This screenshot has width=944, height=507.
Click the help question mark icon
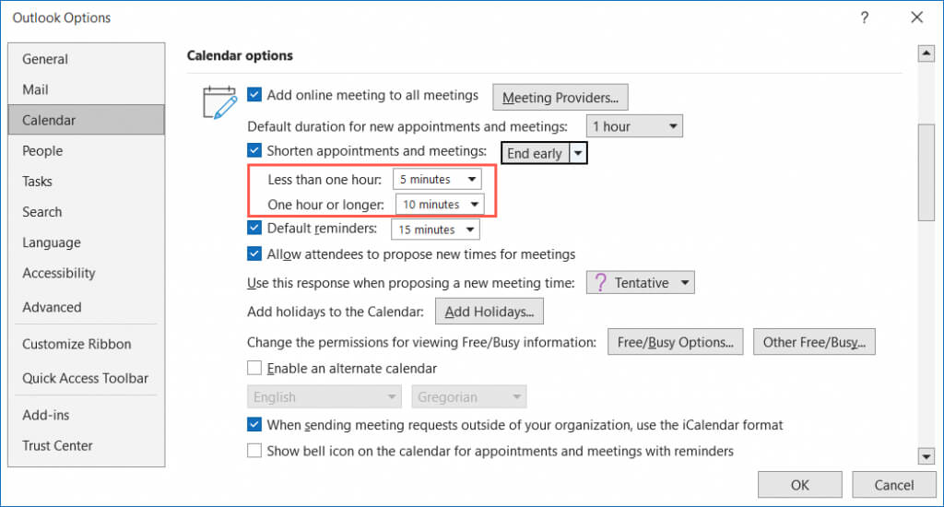tap(865, 18)
